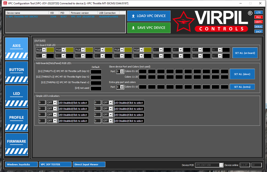Click SET ALL (on board) button
The image size is (267, 172).
245,53
